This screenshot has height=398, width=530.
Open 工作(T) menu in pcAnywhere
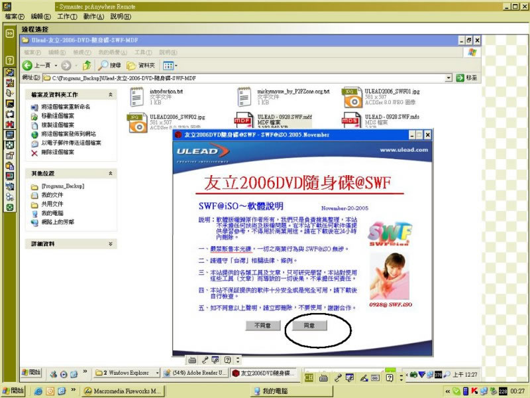67,17
